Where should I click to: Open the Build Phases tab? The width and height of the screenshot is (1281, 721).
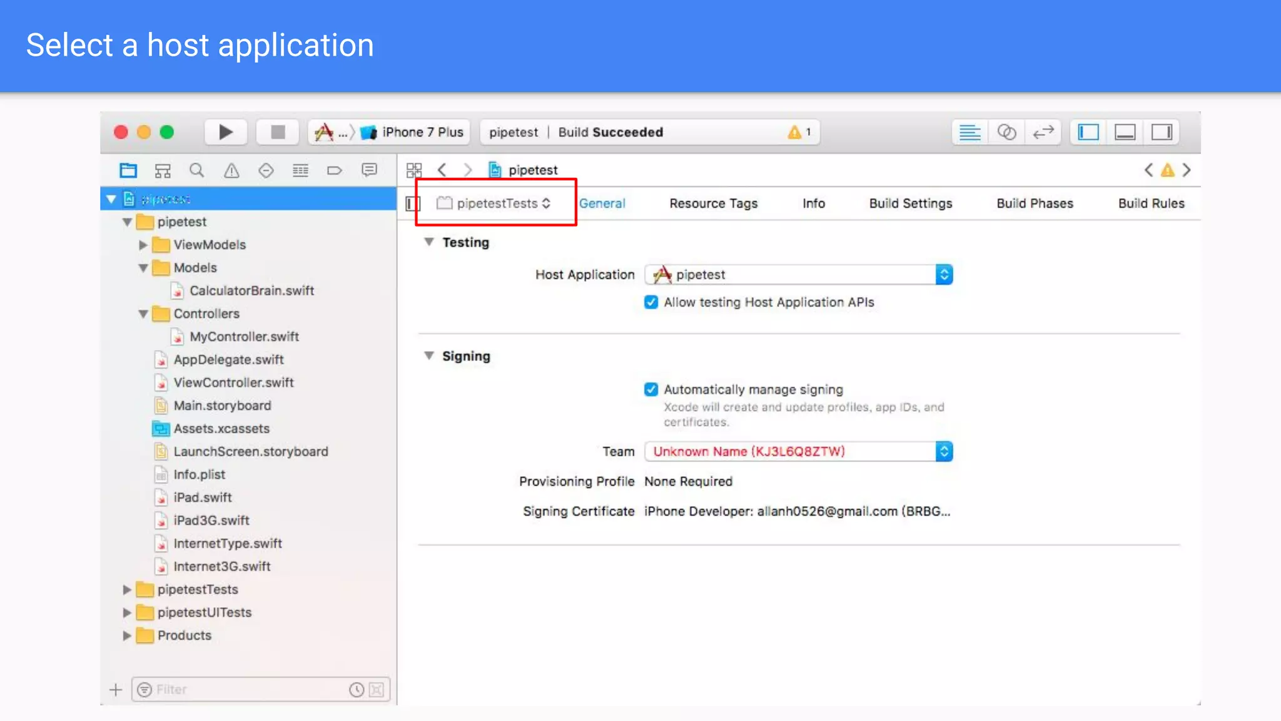1035,203
